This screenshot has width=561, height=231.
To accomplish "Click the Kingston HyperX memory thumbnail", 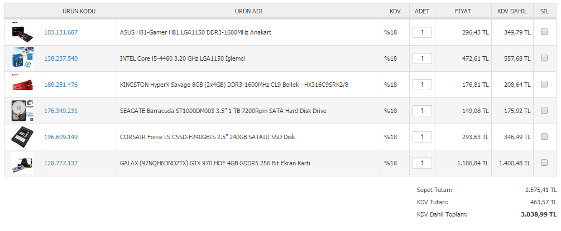I will pos(22,85).
